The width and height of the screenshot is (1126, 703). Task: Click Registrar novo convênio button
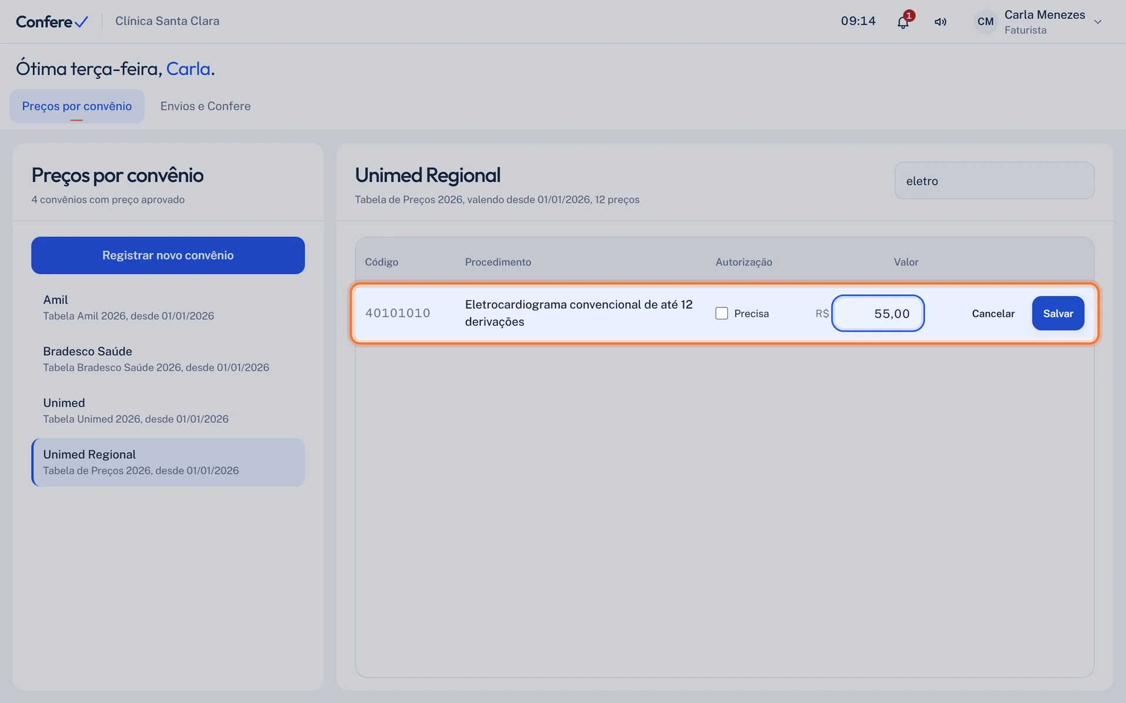click(168, 255)
